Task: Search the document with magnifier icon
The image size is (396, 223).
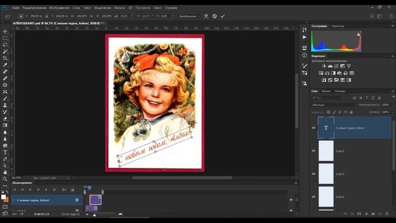Action: pyautogui.click(x=372, y=16)
